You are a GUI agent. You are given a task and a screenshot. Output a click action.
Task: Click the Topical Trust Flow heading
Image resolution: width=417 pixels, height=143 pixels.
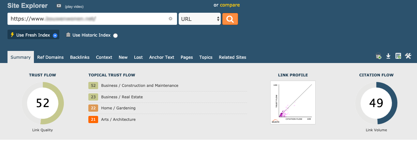112,75
